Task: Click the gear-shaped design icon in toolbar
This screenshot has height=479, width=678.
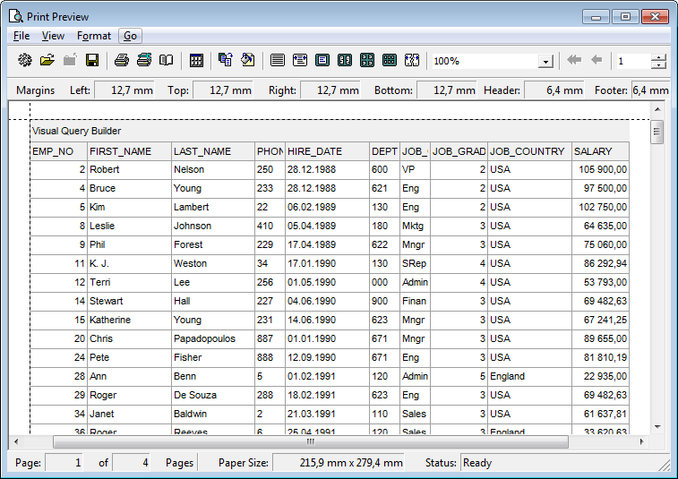Action: 24,61
